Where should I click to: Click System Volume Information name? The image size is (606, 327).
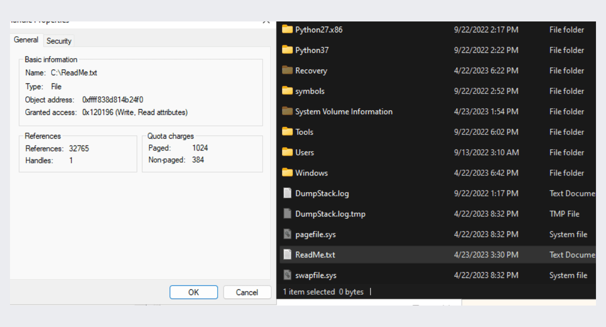pyautogui.click(x=344, y=112)
